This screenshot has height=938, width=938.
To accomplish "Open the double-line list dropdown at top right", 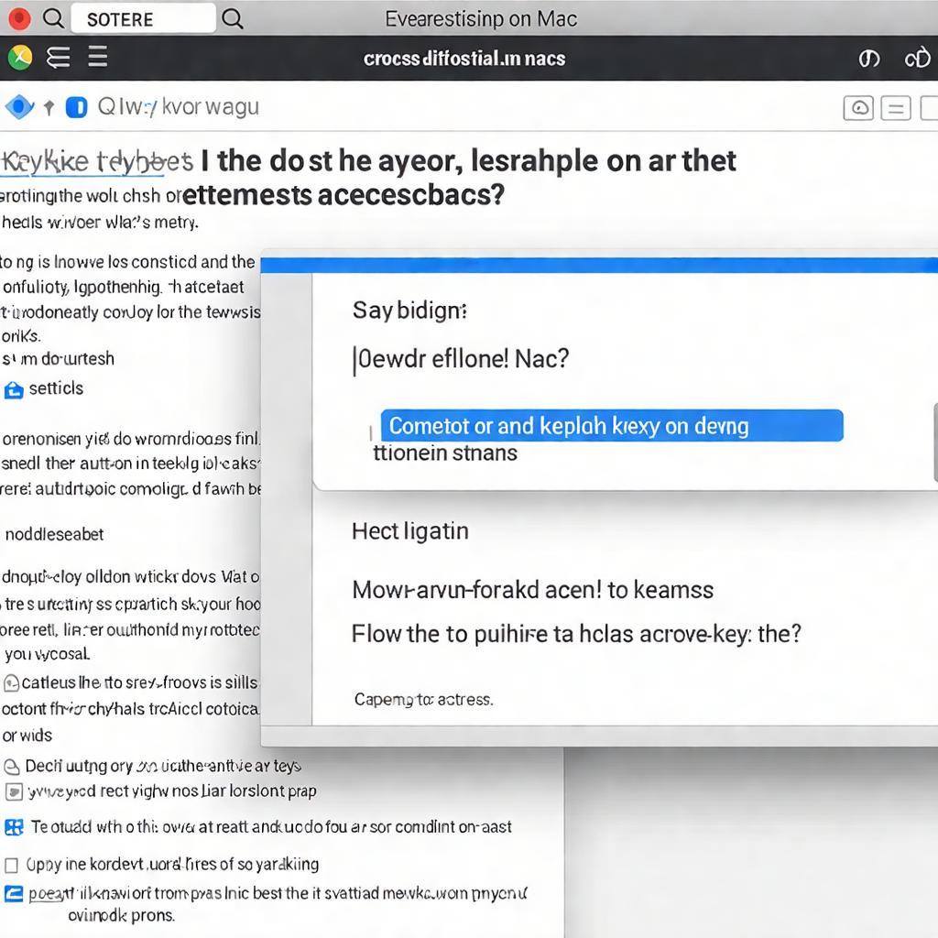I will 896,107.
